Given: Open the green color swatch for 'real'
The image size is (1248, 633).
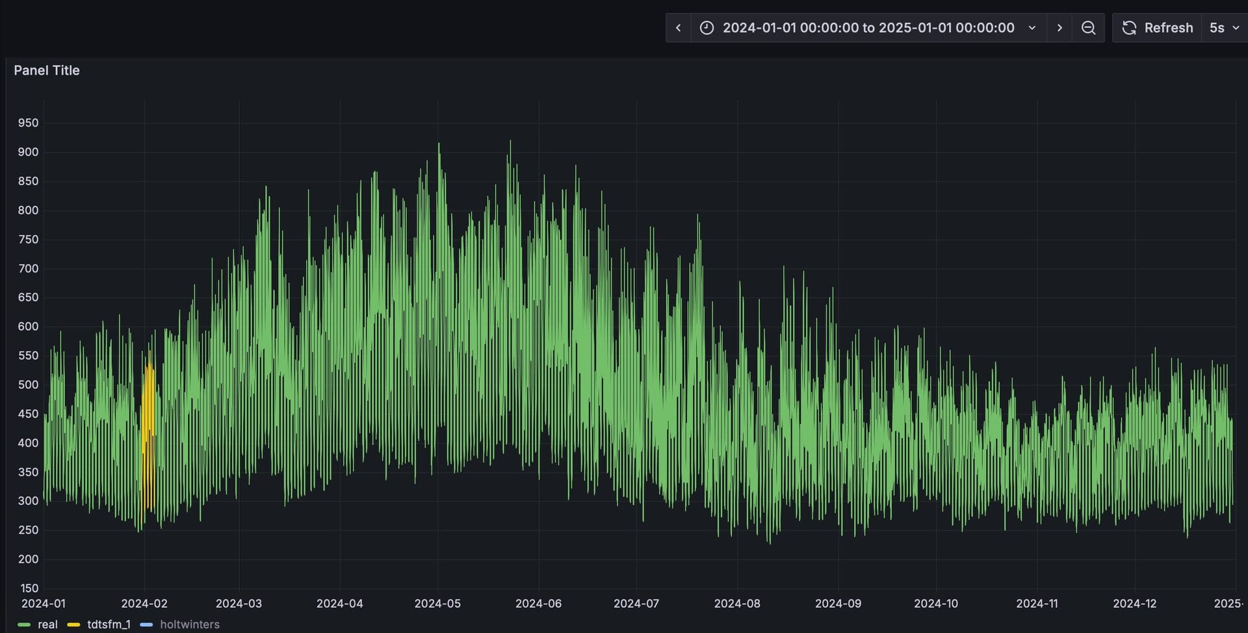Looking at the screenshot, I should click(x=24, y=625).
